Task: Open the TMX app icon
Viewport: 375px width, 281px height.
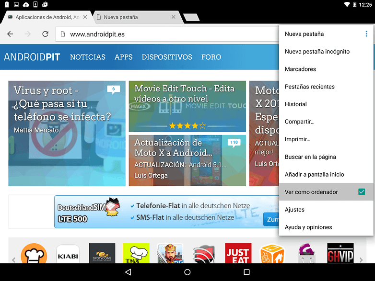Action: [x=136, y=253]
